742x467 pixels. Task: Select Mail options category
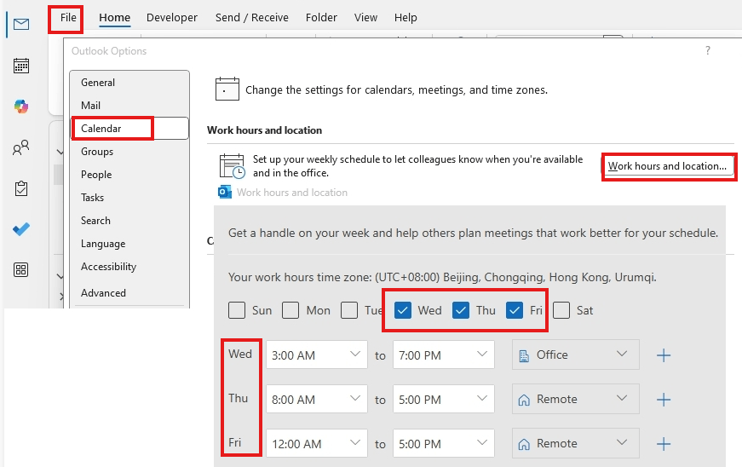coord(129,105)
